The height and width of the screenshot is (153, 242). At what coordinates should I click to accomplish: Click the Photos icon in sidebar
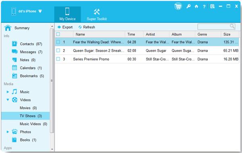click(15, 132)
